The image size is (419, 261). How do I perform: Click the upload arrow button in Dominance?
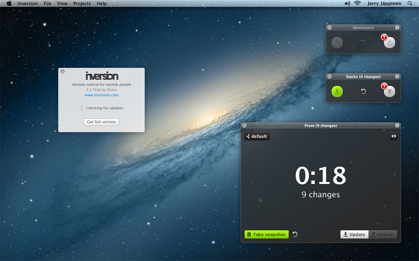click(x=390, y=42)
